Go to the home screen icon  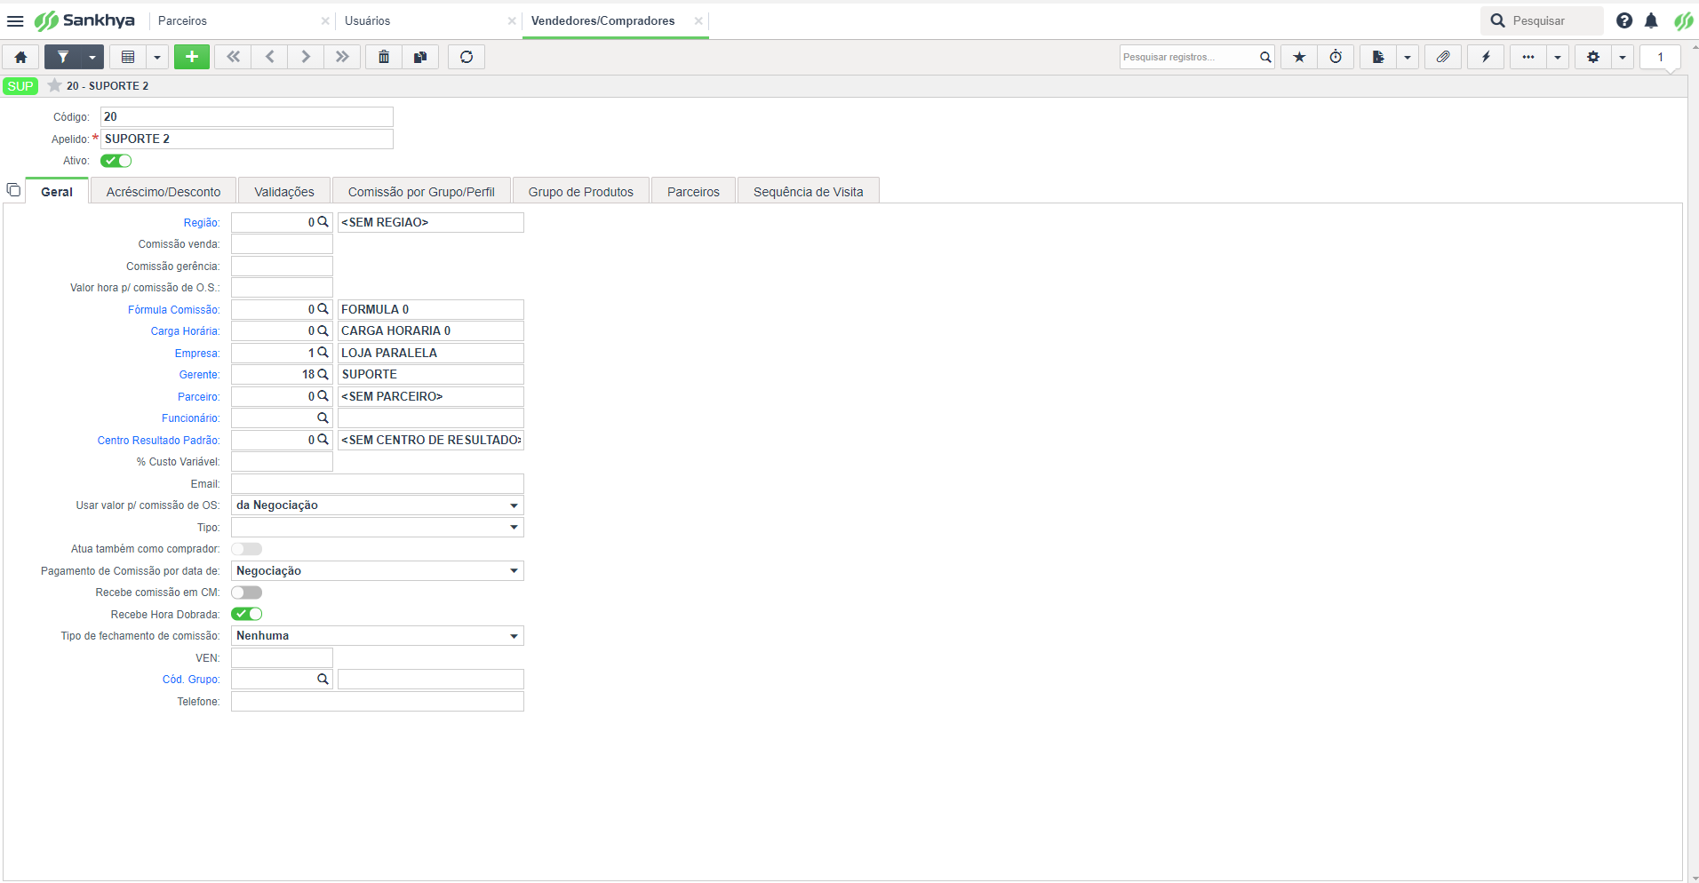pos(20,57)
